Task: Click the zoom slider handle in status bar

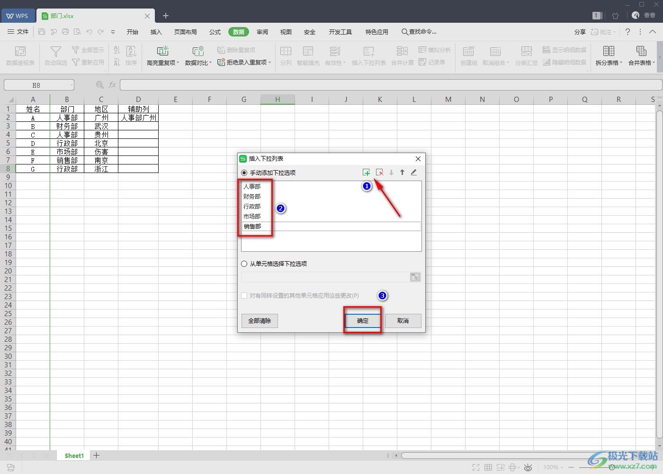Action: pyautogui.click(x=612, y=467)
